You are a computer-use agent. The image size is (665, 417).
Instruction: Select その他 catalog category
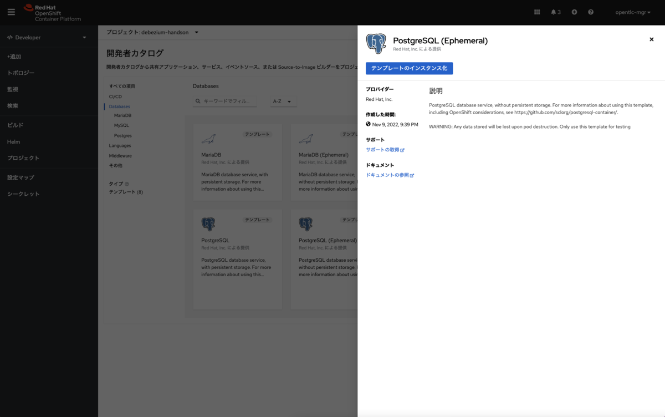(x=115, y=165)
